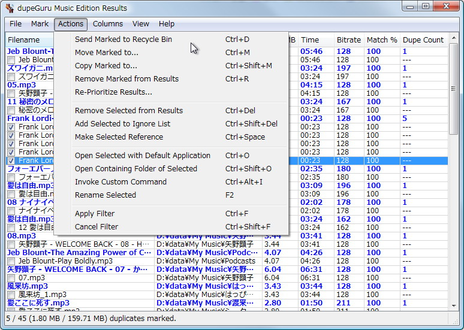Click the scrollbar up arrow

tap(453, 38)
